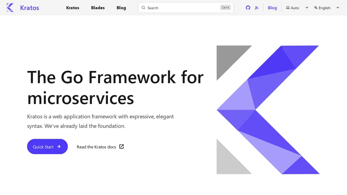Open the Read the Kratos docs link
The image size is (347, 195).
pyautogui.click(x=100, y=147)
